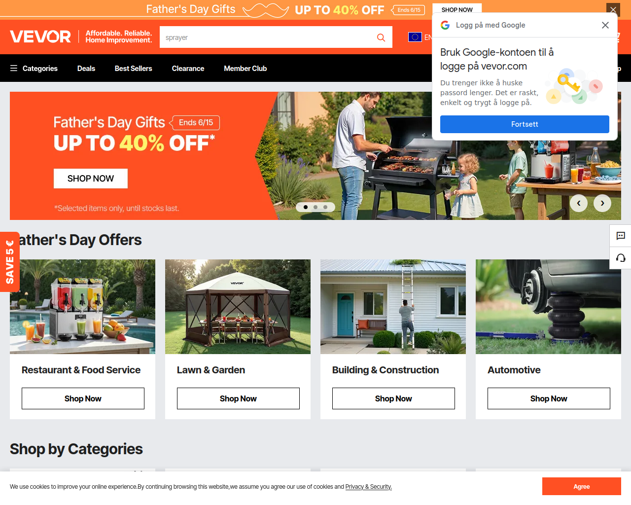
Task: Agree to the cookie notice
Action: coord(582,486)
